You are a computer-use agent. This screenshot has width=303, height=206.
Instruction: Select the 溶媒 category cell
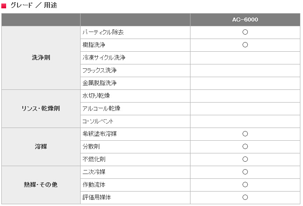(41, 146)
